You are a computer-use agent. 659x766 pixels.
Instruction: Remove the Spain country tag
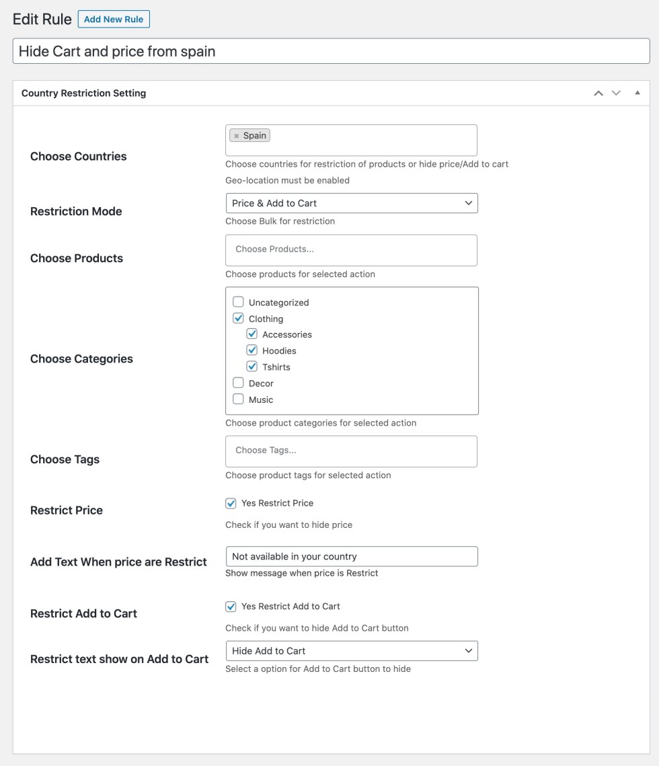pyautogui.click(x=236, y=136)
